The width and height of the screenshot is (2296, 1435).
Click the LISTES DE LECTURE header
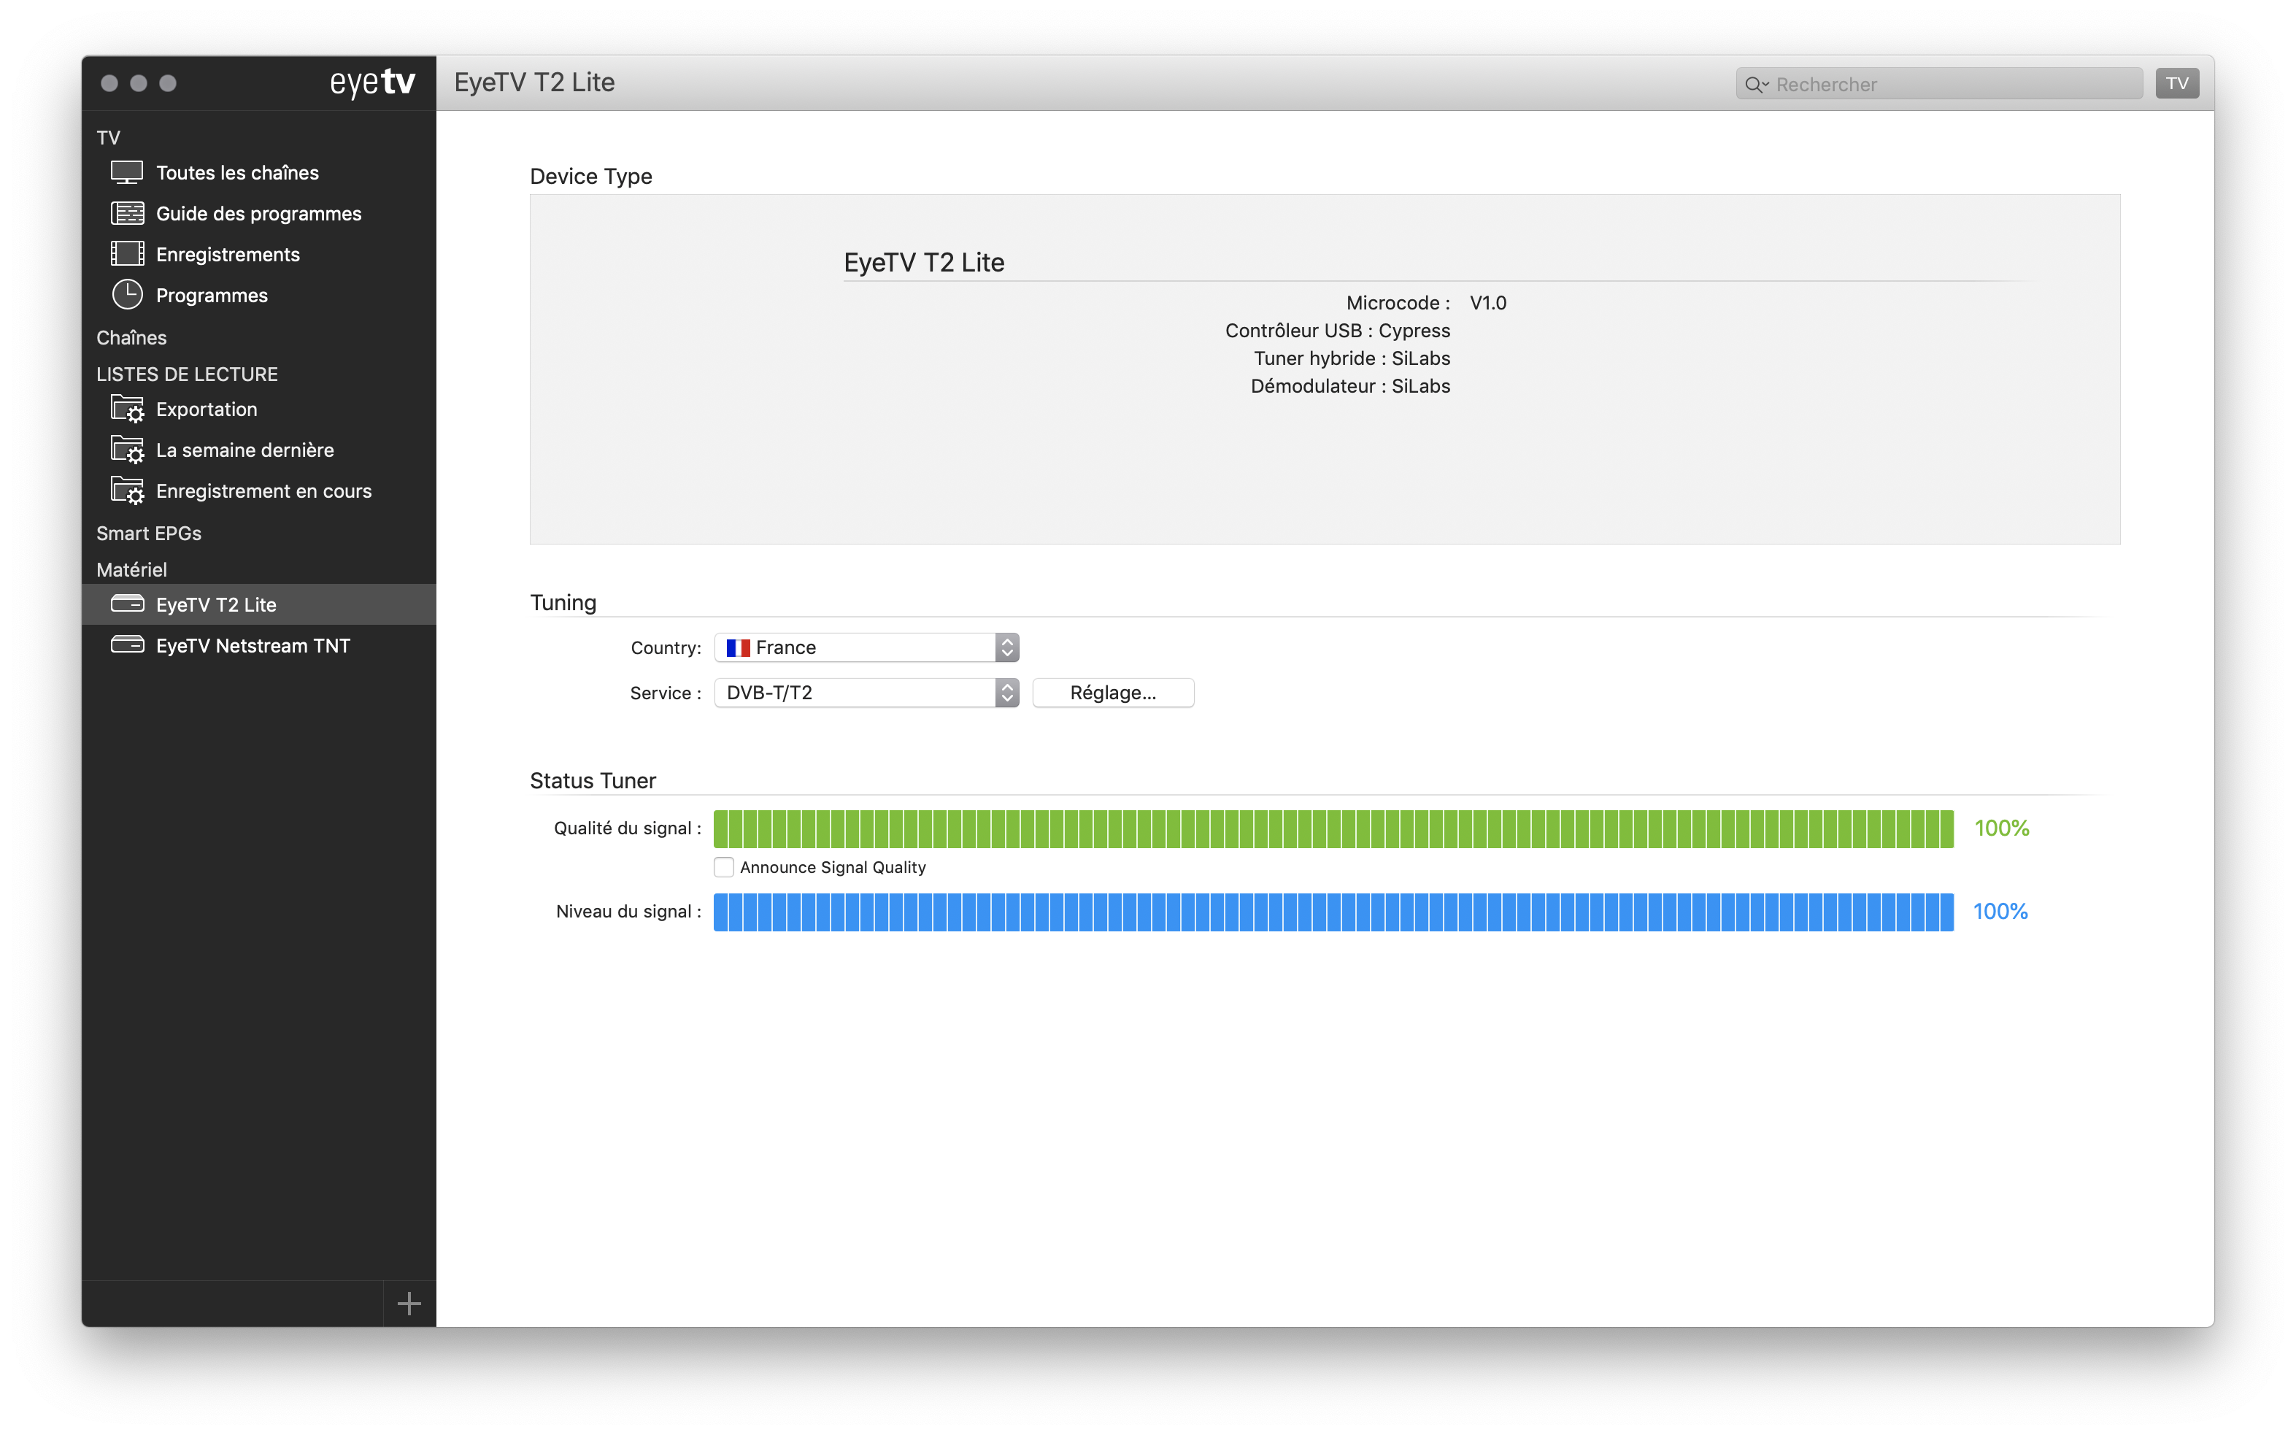(x=187, y=374)
